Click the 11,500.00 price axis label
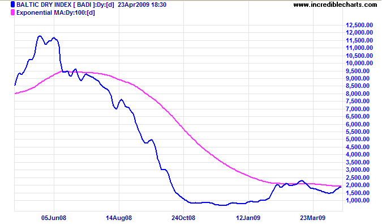Screen dimensions: 382x224 pos(359,40)
